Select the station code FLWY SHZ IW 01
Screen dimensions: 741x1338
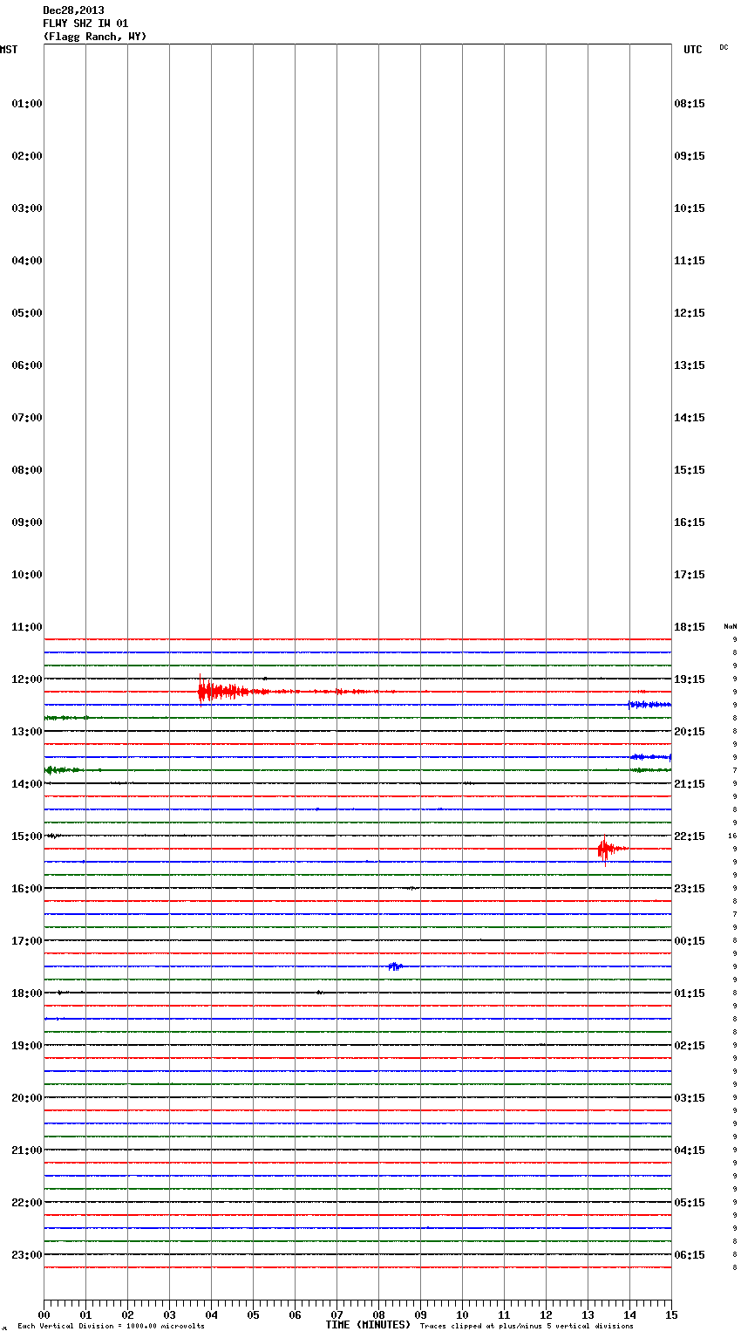click(85, 24)
